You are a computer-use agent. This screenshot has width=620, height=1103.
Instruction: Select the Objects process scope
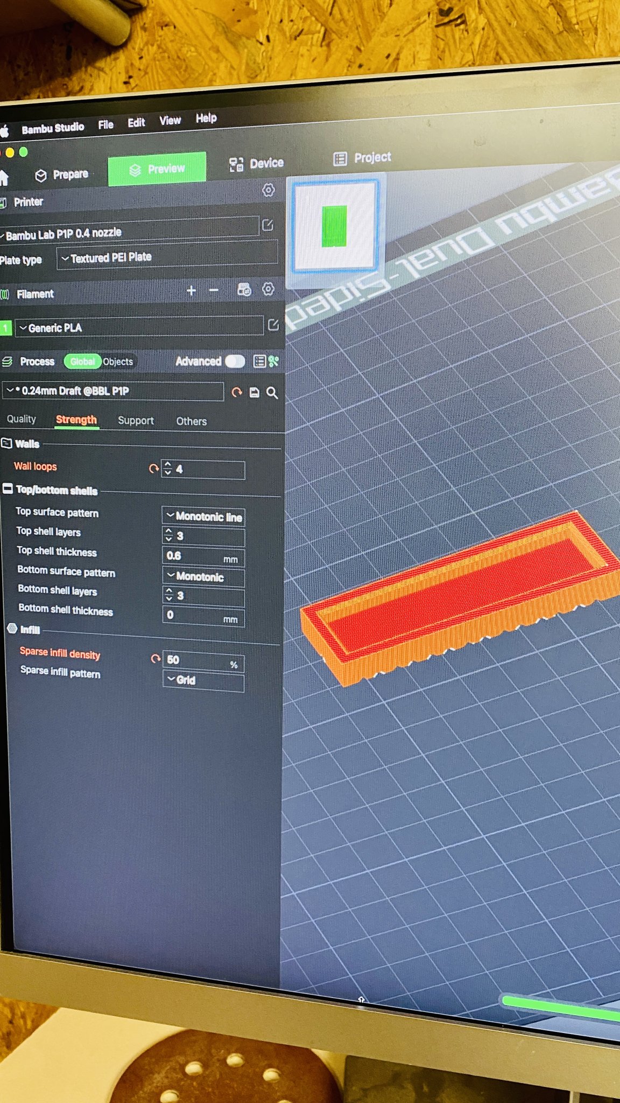pos(118,361)
